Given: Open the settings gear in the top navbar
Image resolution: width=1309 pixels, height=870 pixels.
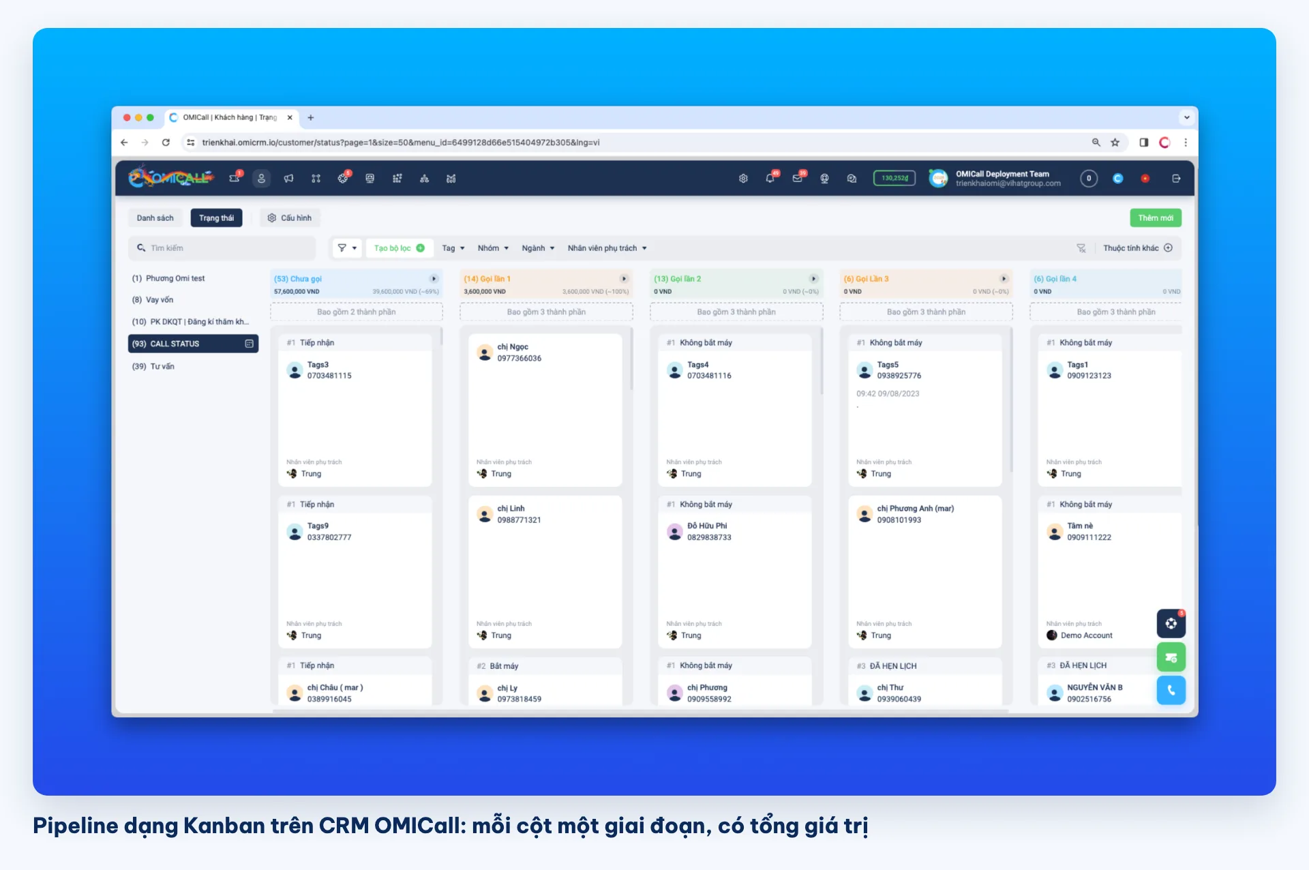Looking at the screenshot, I should (x=743, y=179).
